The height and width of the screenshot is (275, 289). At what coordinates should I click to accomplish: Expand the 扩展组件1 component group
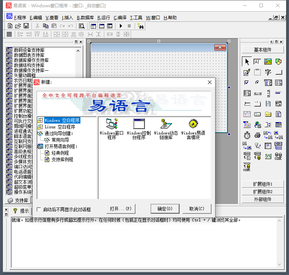coord(263,184)
